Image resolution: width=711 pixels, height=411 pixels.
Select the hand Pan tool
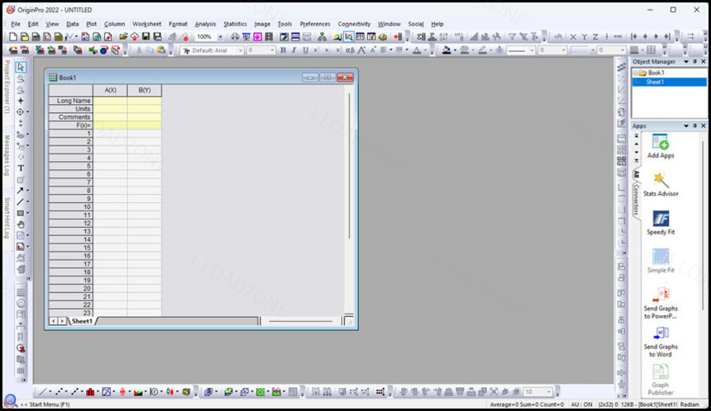[x=21, y=224]
